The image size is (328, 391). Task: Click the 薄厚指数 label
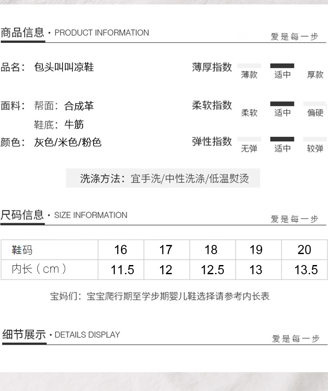pos(212,67)
